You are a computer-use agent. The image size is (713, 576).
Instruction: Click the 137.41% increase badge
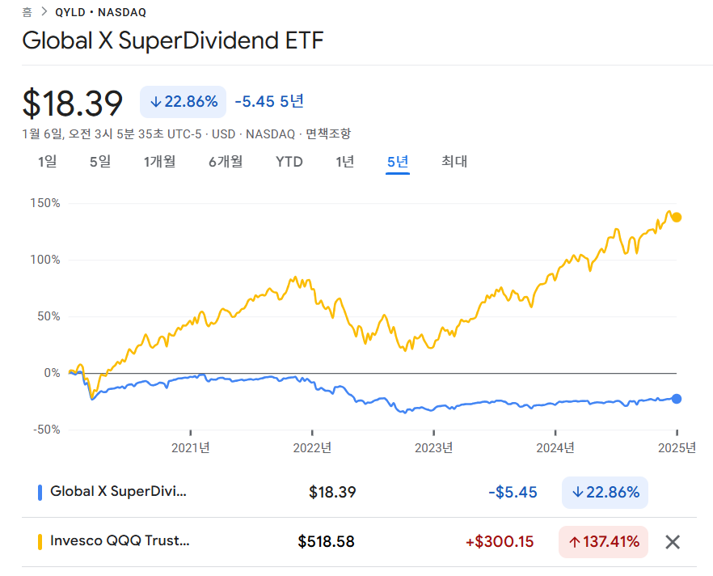(x=603, y=542)
